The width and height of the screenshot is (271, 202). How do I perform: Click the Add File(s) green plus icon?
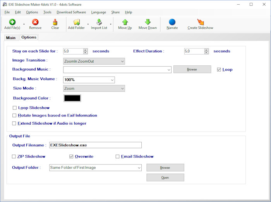pyautogui.click(x=12, y=22)
